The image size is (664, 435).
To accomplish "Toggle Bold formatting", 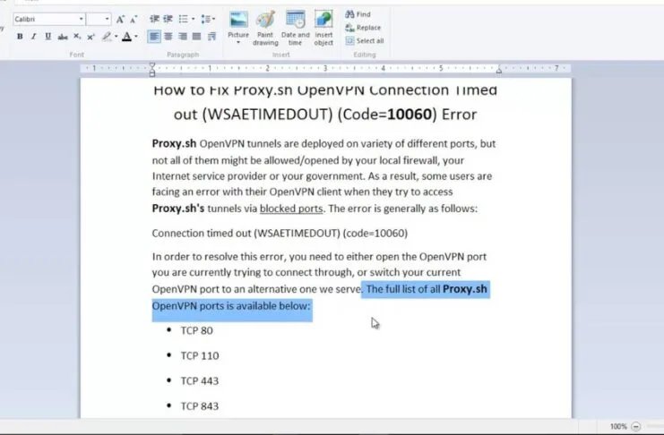I will (20, 37).
